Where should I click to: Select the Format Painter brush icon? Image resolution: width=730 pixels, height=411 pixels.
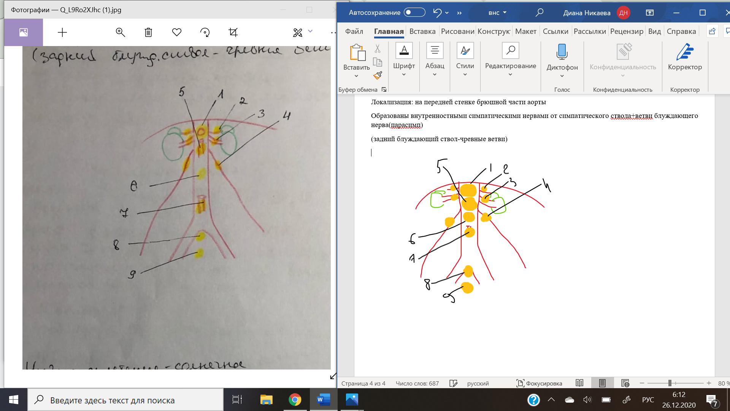378,75
